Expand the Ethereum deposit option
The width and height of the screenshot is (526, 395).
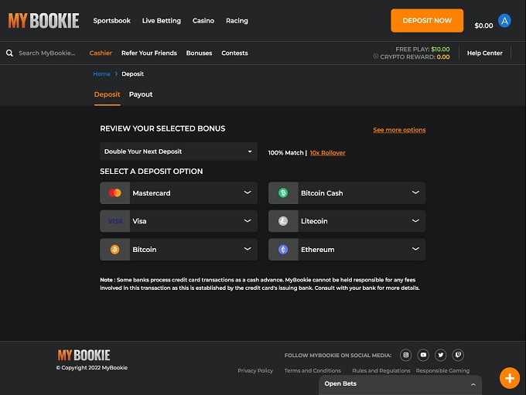pyautogui.click(x=347, y=250)
